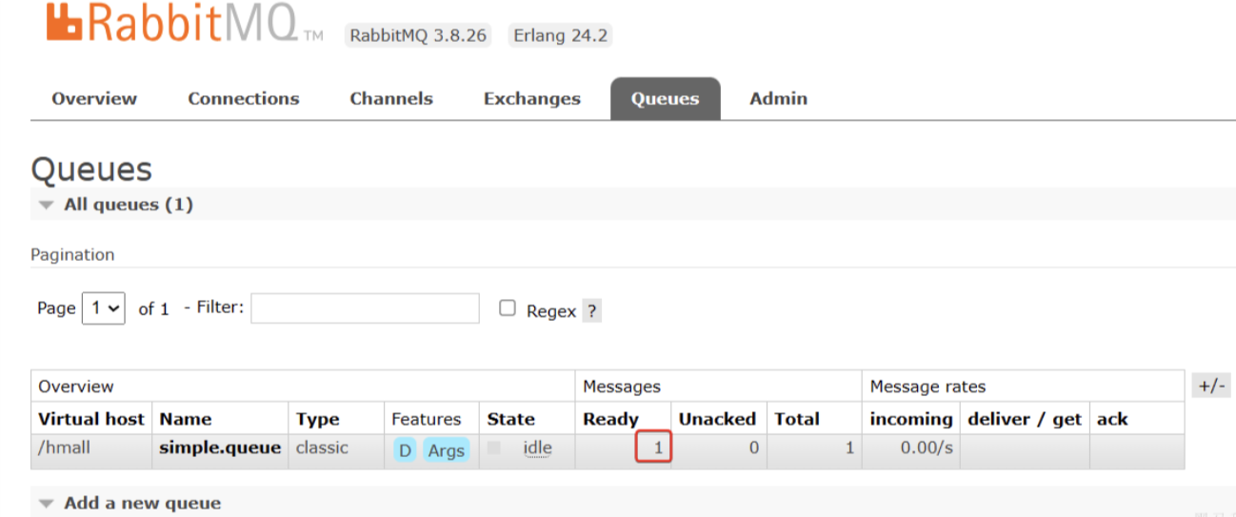
Task: Switch to the Overview tab
Action: [x=94, y=99]
